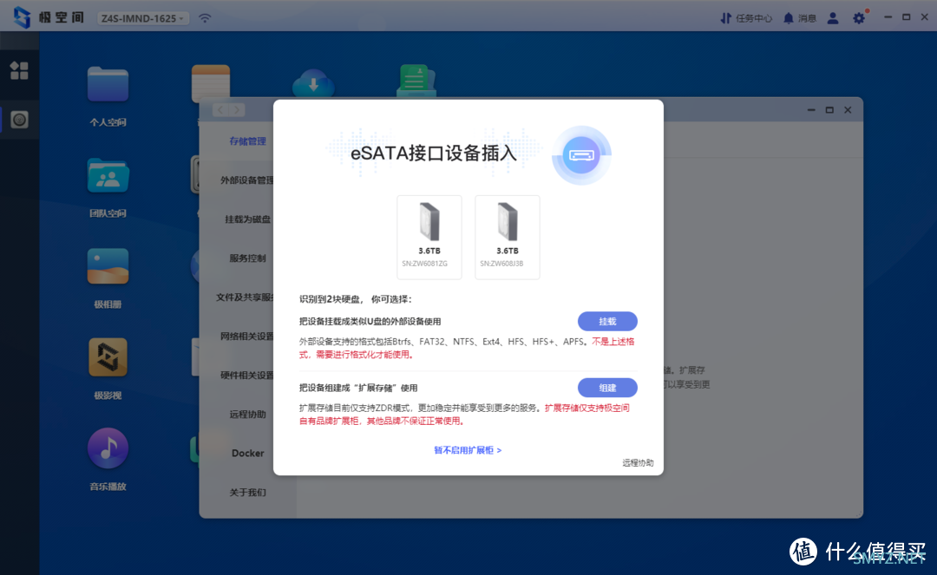
Task: Select 网络相关设置 in settings sidebar
Action: point(246,337)
